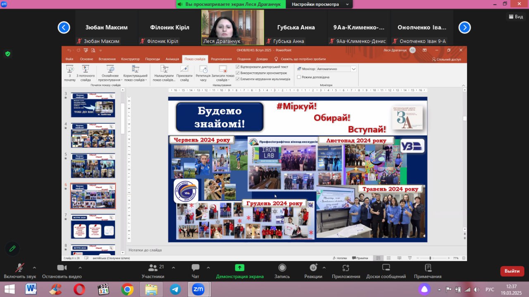
Task: Open the Вставлення tab
Action: pos(107,59)
